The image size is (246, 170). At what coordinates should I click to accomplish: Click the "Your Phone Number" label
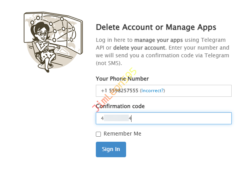(122, 79)
